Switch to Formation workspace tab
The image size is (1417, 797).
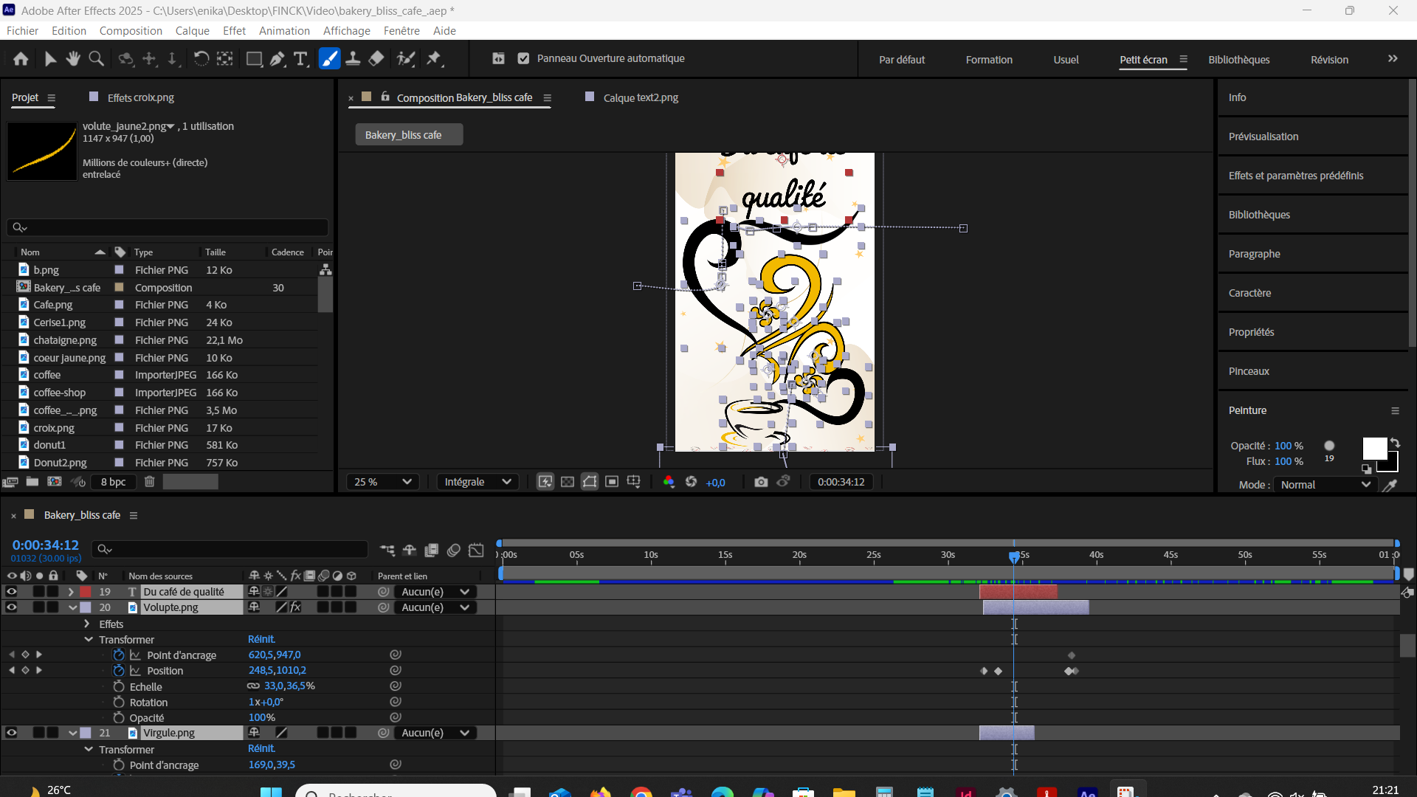click(x=989, y=60)
